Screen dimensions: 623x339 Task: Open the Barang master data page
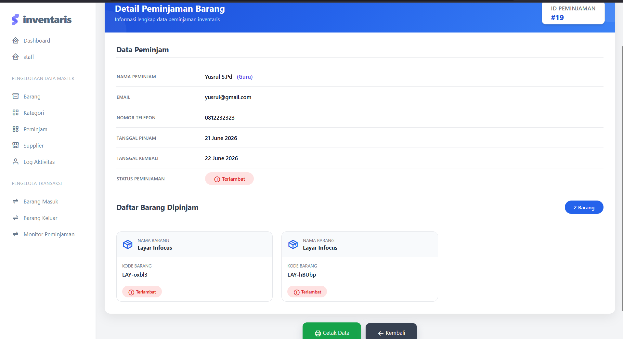(x=32, y=97)
